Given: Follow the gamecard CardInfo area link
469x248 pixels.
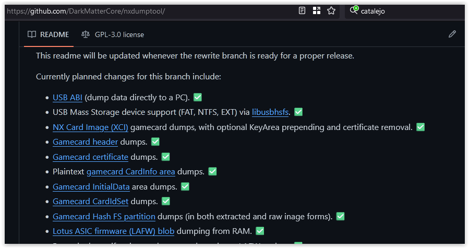Looking at the screenshot, I should 131,172.
